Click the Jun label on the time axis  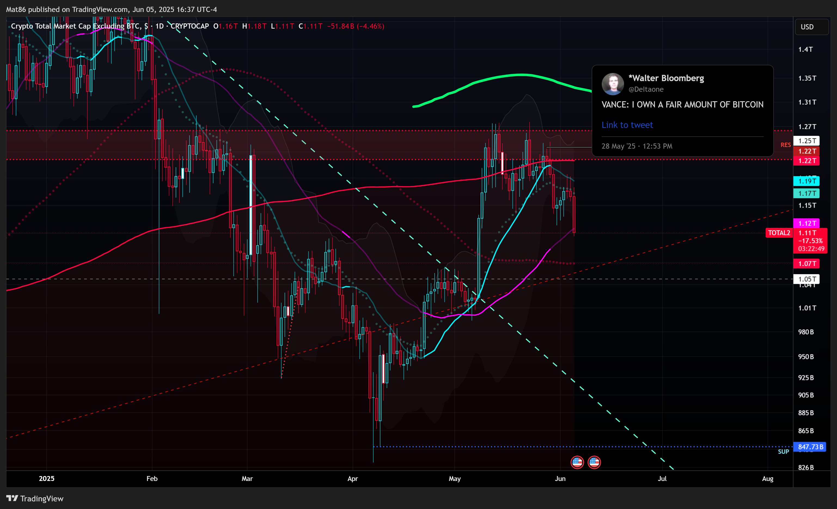click(560, 479)
